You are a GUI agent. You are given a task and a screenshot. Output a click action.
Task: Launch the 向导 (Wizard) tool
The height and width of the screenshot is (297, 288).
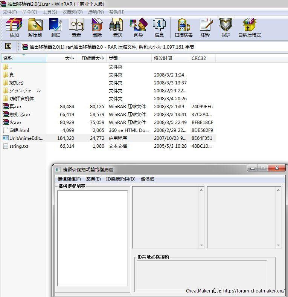[138, 27]
